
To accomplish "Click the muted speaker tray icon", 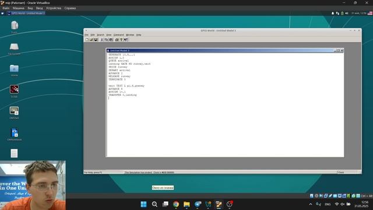I will pos(343,204).
